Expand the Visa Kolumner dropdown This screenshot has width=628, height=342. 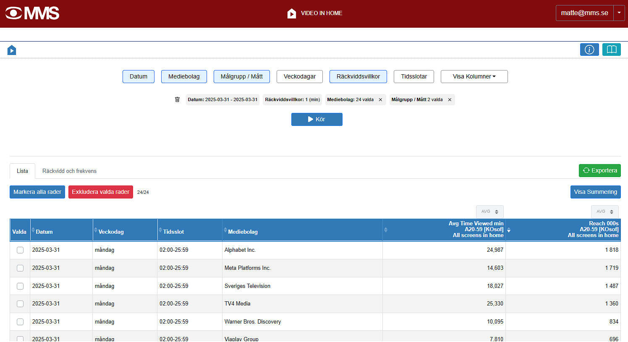click(x=474, y=76)
